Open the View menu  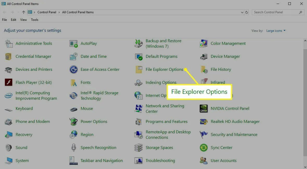point(23,20)
